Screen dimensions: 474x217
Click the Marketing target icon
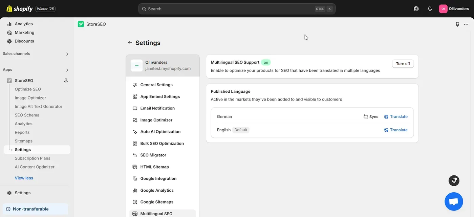[x=9, y=32]
